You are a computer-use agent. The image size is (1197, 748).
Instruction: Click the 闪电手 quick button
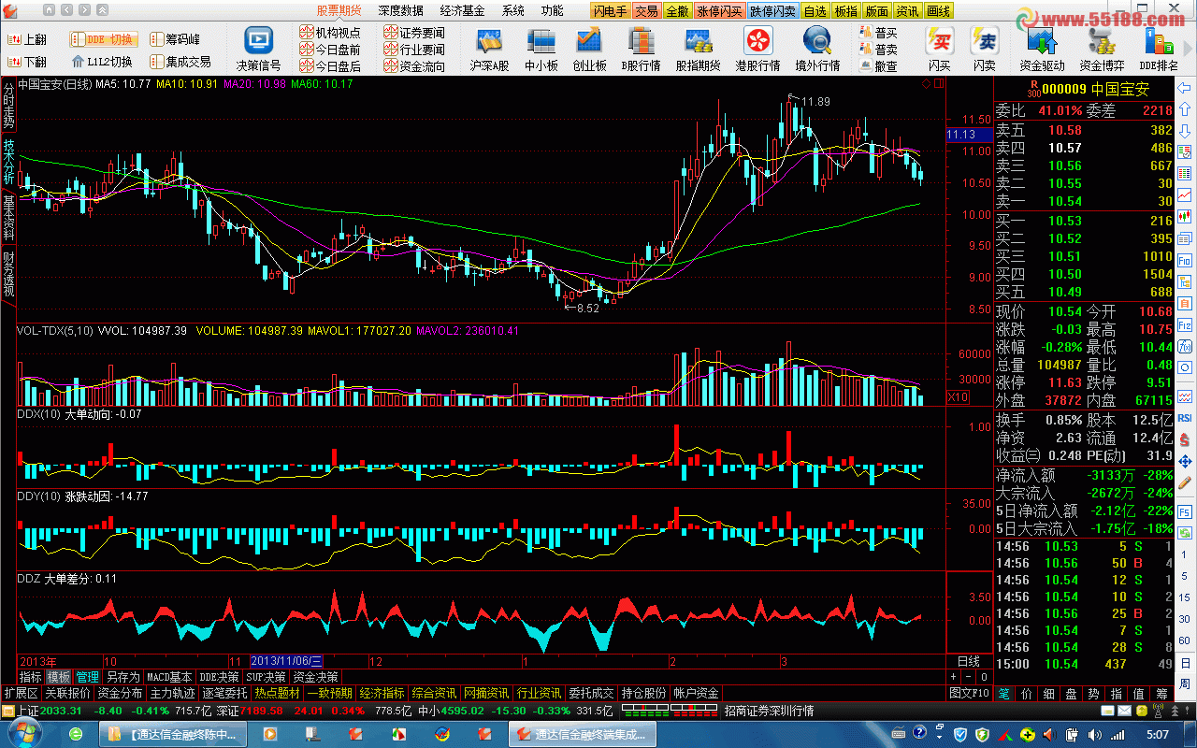click(x=611, y=11)
